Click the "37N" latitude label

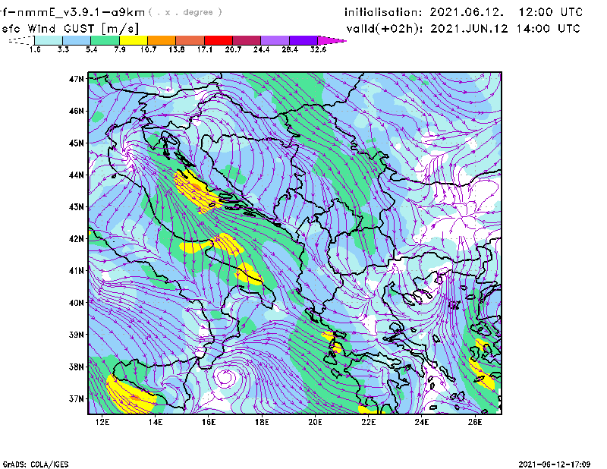[x=77, y=398]
